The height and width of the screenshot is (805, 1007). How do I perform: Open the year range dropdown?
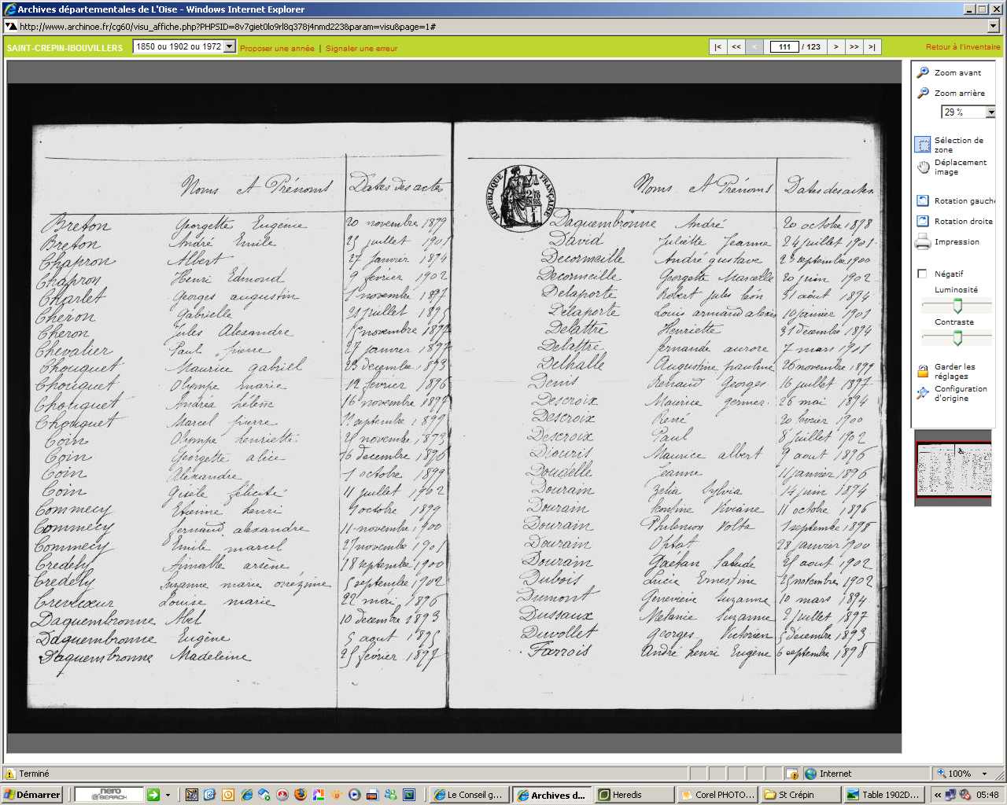pyautogui.click(x=230, y=47)
